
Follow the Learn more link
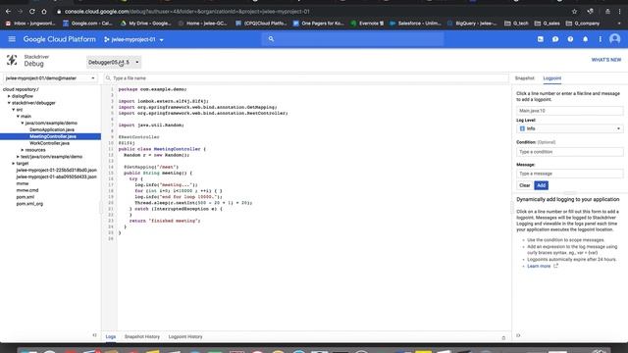[539, 266]
